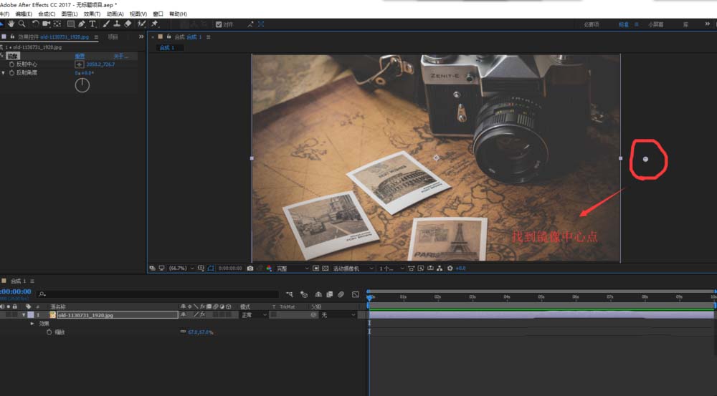This screenshot has height=396, width=717.
Task: Click the snapshot camera icon under the viewer
Action: click(250, 269)
